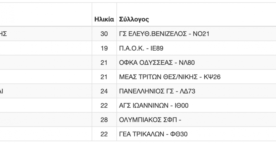Click ΜΕΑΣ ΤΡΙΤΩΝ ΘΕΣ/ΝΙΚΗΣ - ΚΨ26 club
This screenshot has width=276, height=143.
click(x=170, y=77)
